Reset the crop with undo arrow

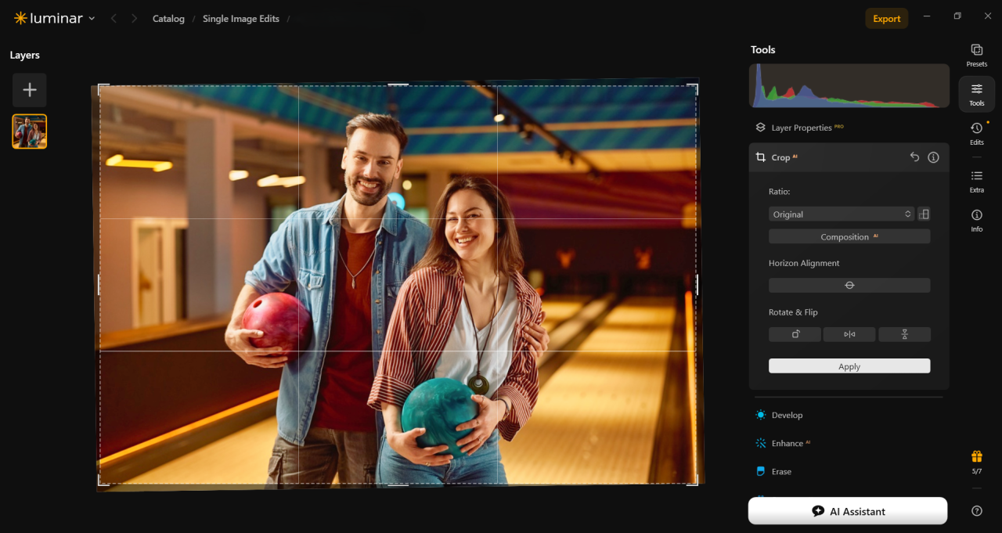[914, 157]
